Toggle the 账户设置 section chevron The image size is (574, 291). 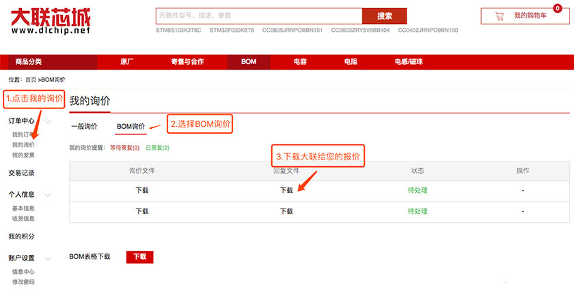pos(49,258)
